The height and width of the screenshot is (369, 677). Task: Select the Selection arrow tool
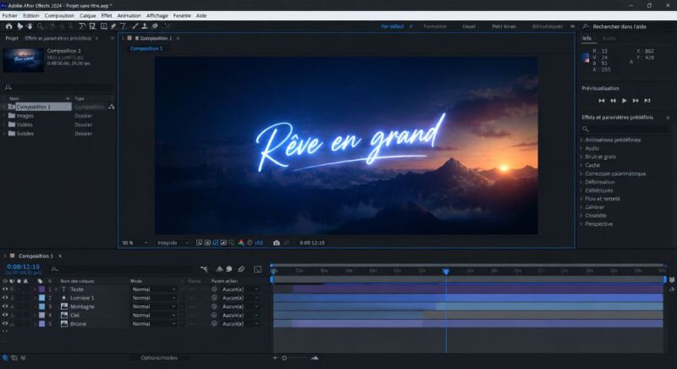pyautogui.click(x=19, y=26)
